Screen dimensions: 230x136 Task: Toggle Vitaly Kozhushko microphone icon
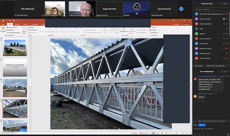224,24
